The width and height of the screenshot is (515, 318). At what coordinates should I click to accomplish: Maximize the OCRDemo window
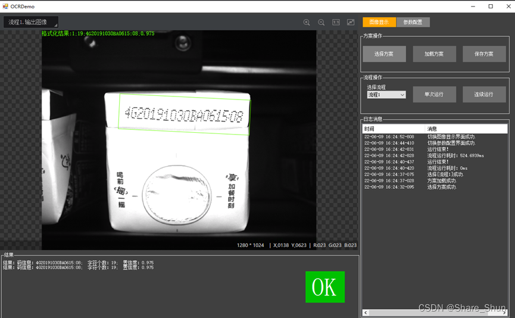(491, 6)
